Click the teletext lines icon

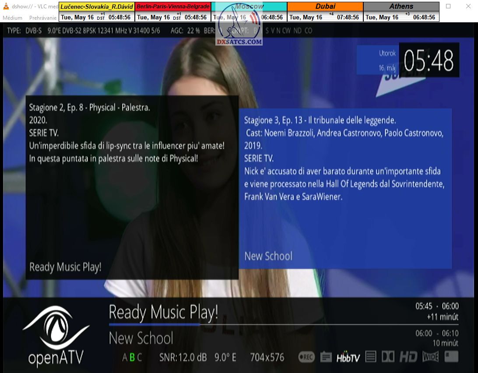[371, 357]
